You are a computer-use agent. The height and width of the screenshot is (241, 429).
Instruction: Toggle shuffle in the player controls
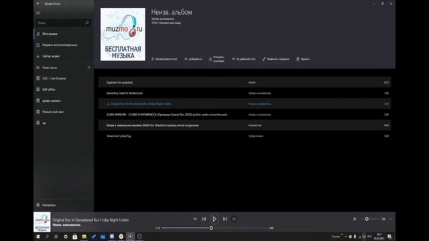[195, 219]
